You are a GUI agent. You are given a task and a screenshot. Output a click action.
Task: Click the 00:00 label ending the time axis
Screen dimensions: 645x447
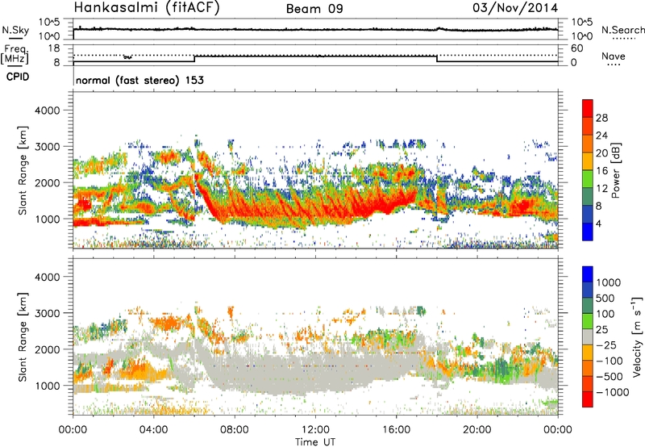coord(558,430)
